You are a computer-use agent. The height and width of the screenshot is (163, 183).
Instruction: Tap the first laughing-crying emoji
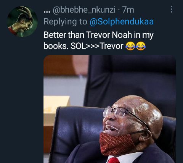(x=130, y=46)
